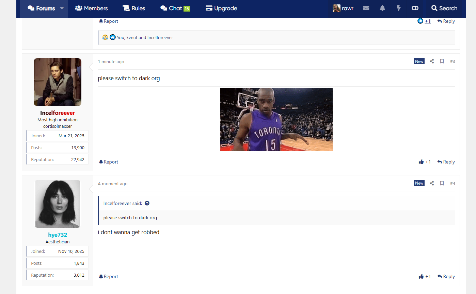Open the Toronto basketball GIF image
The width and height of the screenshot is (476, 294).
tap(276, 119)
